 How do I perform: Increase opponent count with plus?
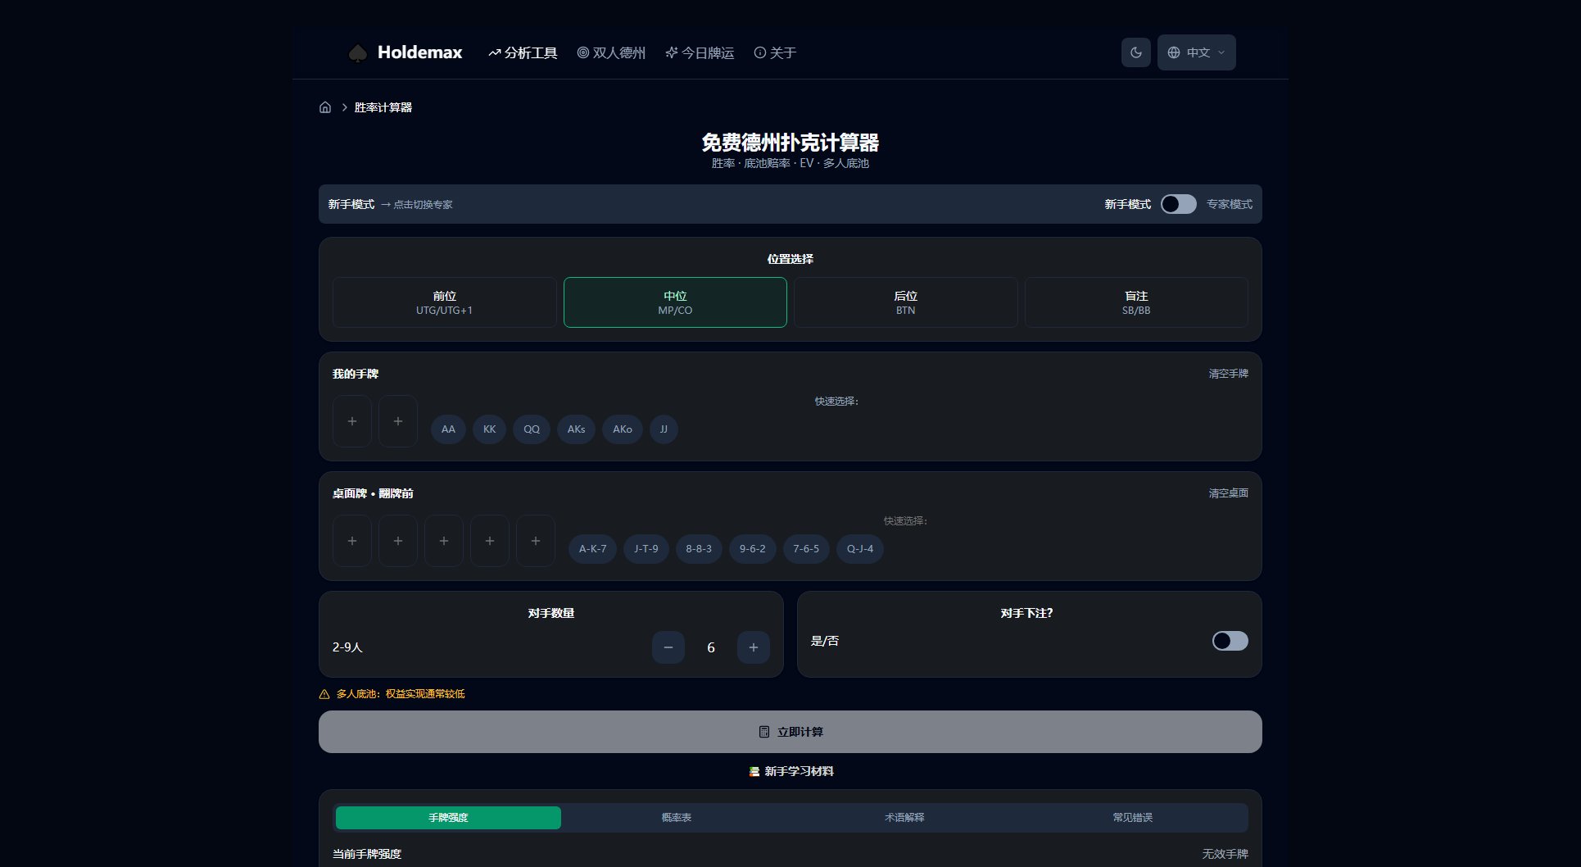point(754,647)
